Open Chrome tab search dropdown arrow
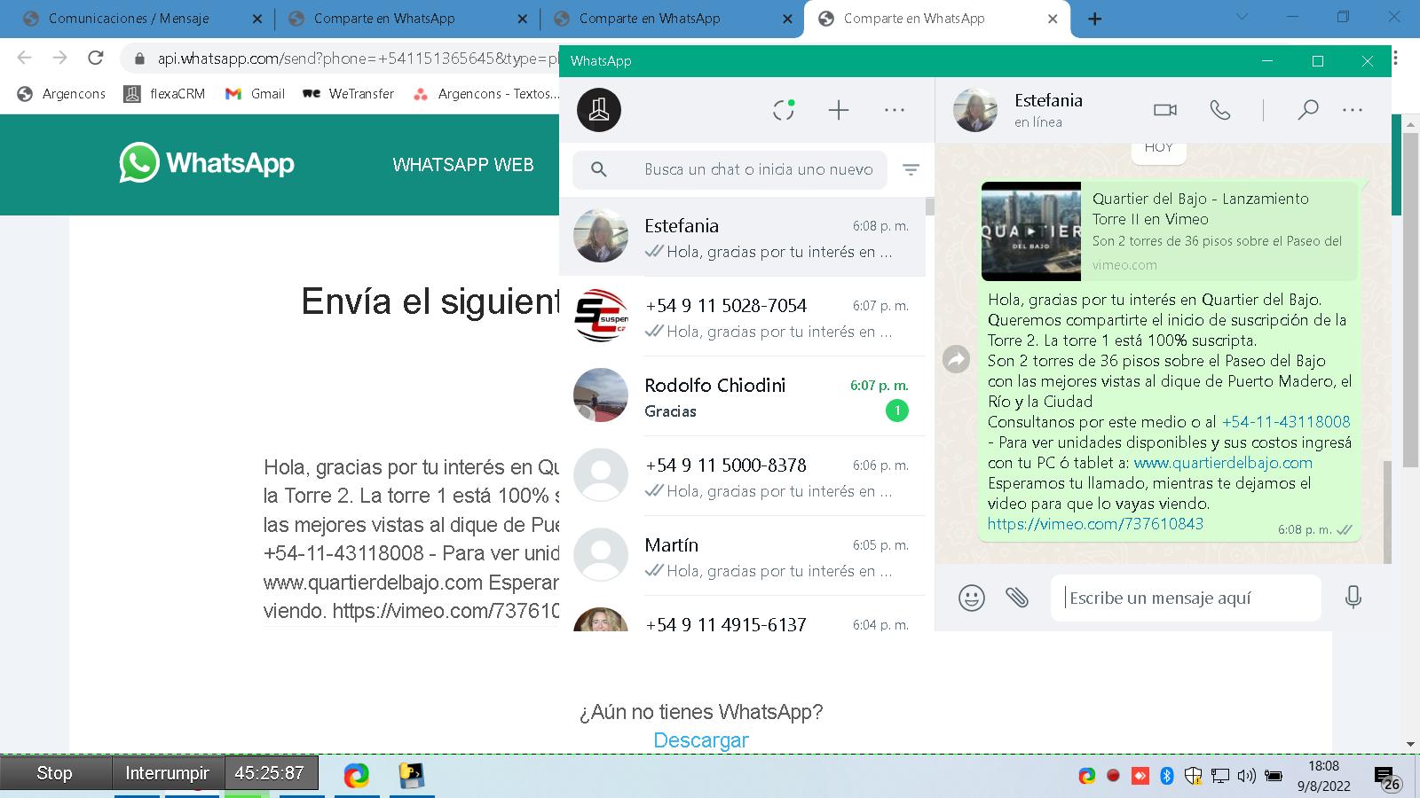Image resolution: width=1420 pixels, height=798 pixels. [1242, 17]
